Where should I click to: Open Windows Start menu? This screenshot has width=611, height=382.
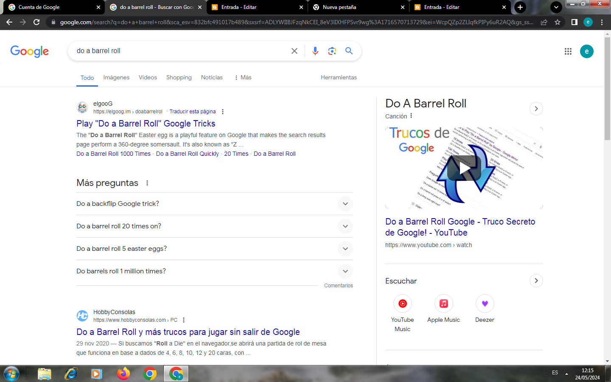point(11,374)
